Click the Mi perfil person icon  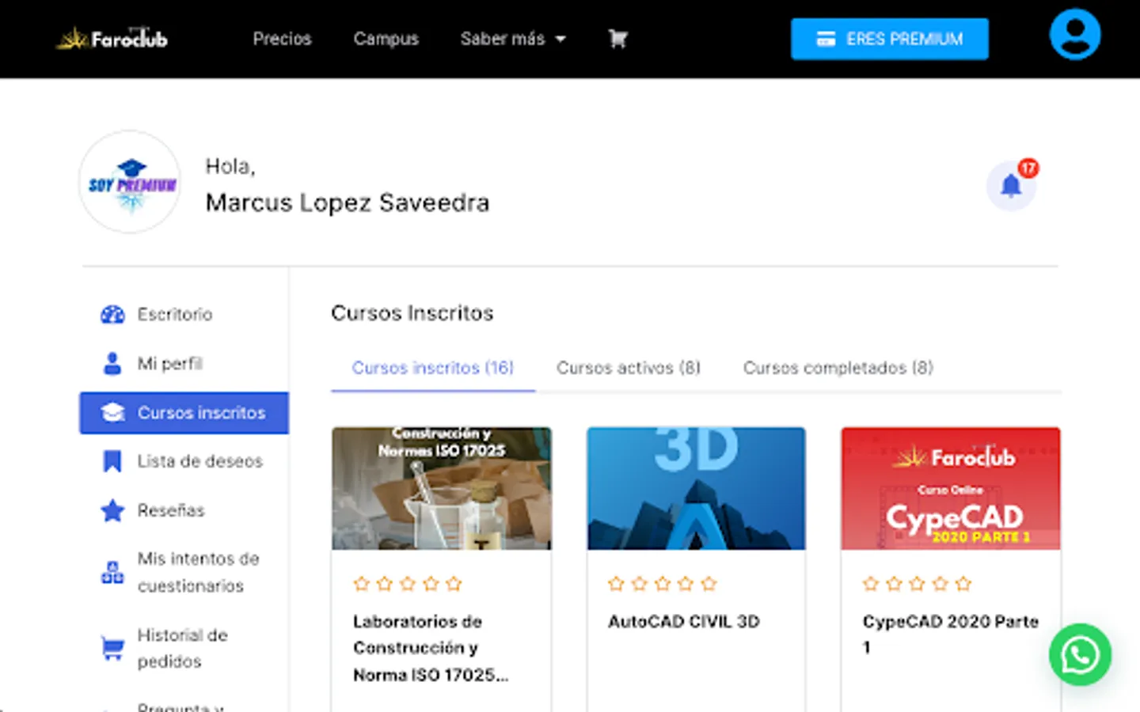point(112,363)
